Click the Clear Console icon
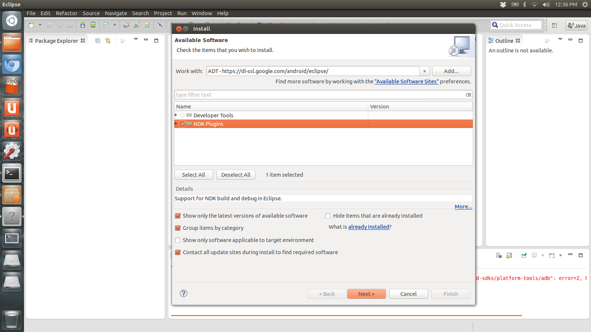This screenshot has height=332, width=591. pyautogui.click(x=499, y=255)
